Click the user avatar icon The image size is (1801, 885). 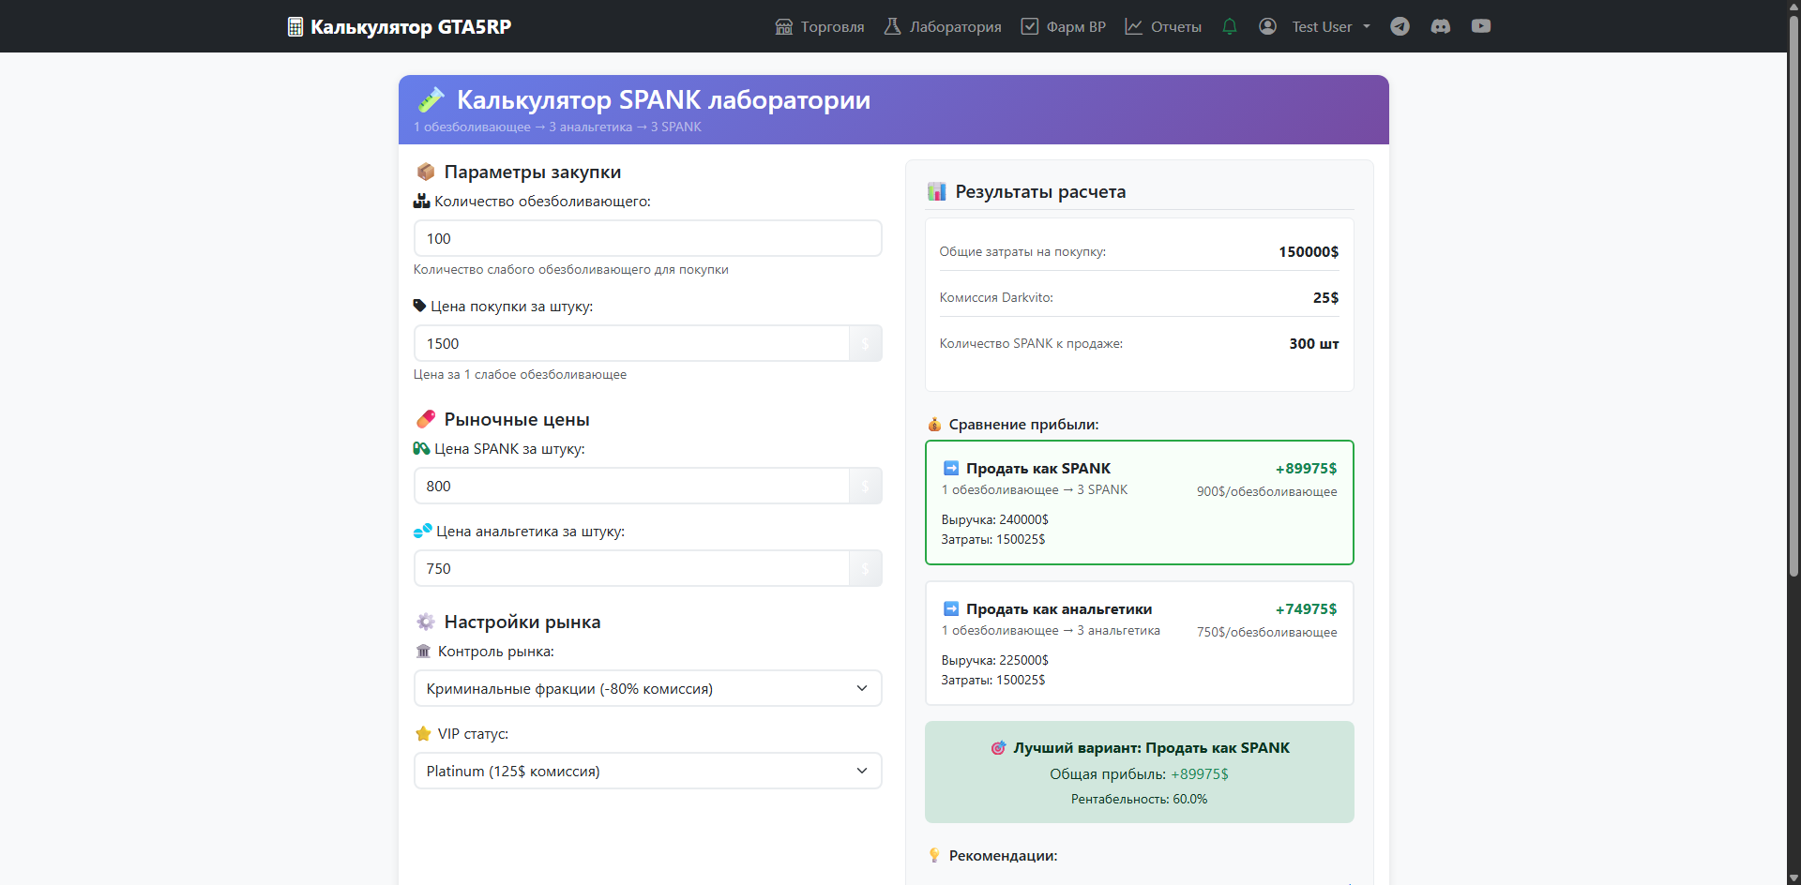pyautogui.click(x=1267, y=26)
